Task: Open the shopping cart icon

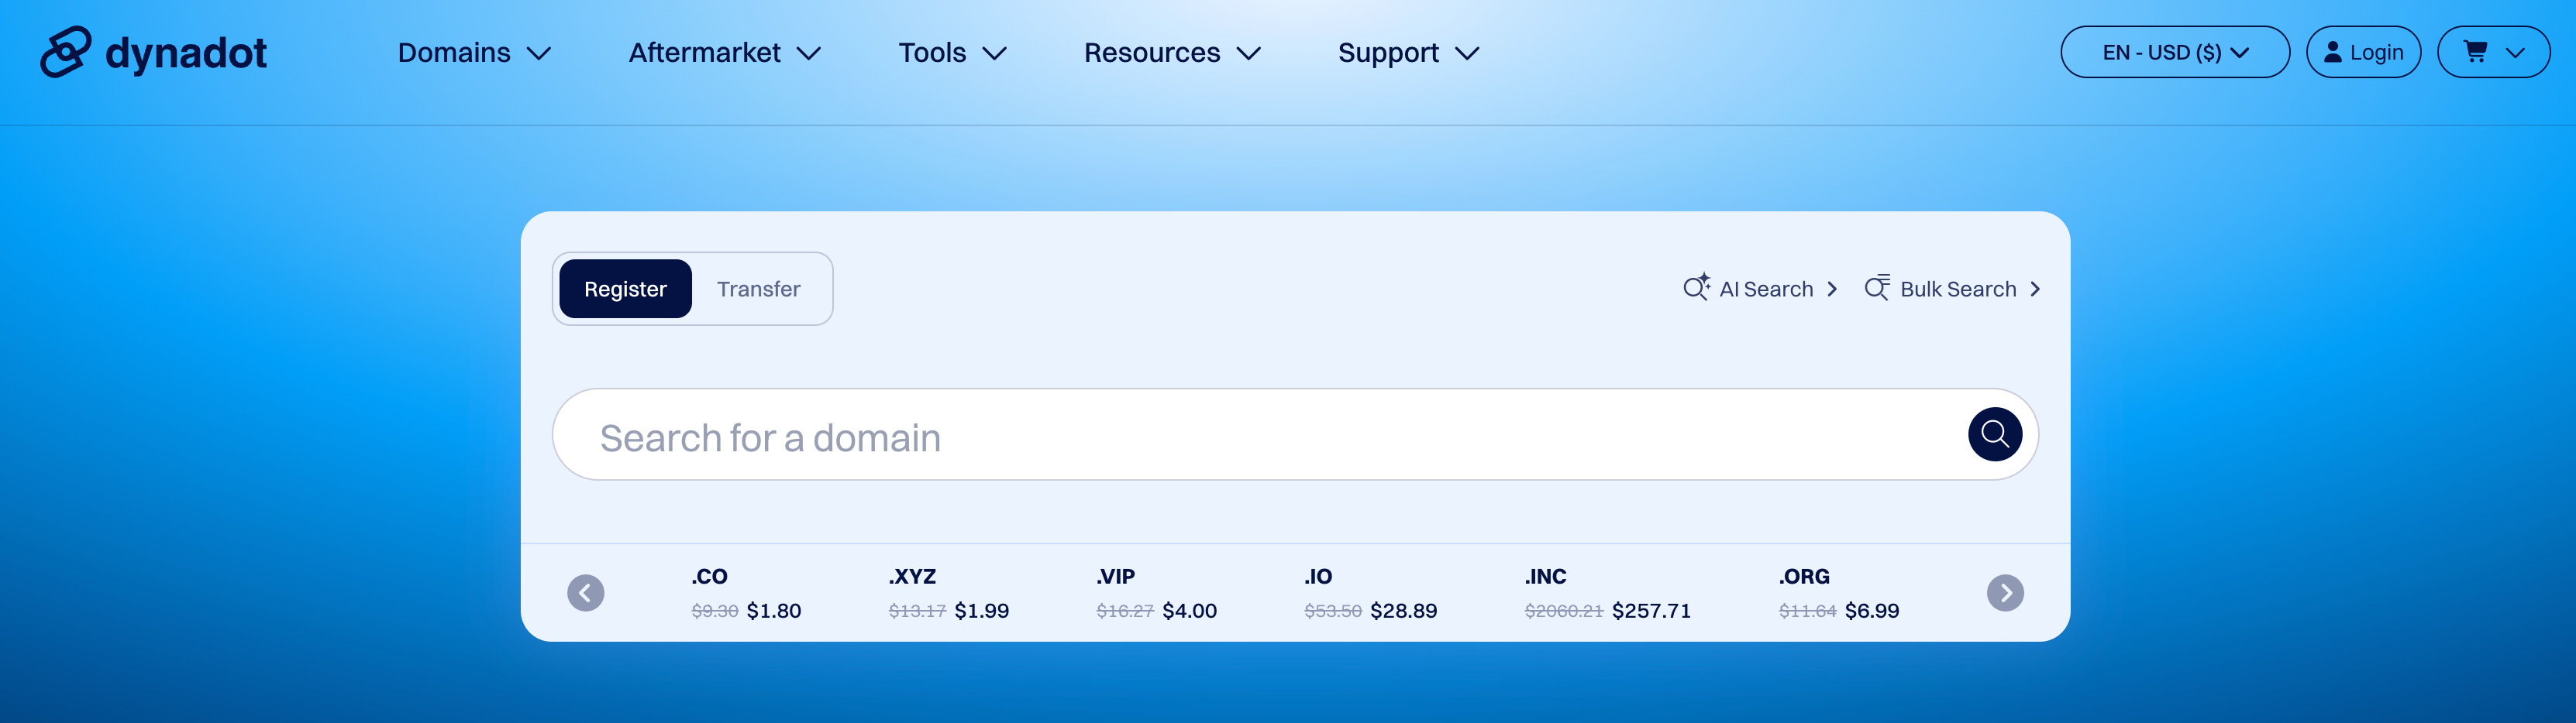Action: coord(2475,52)
